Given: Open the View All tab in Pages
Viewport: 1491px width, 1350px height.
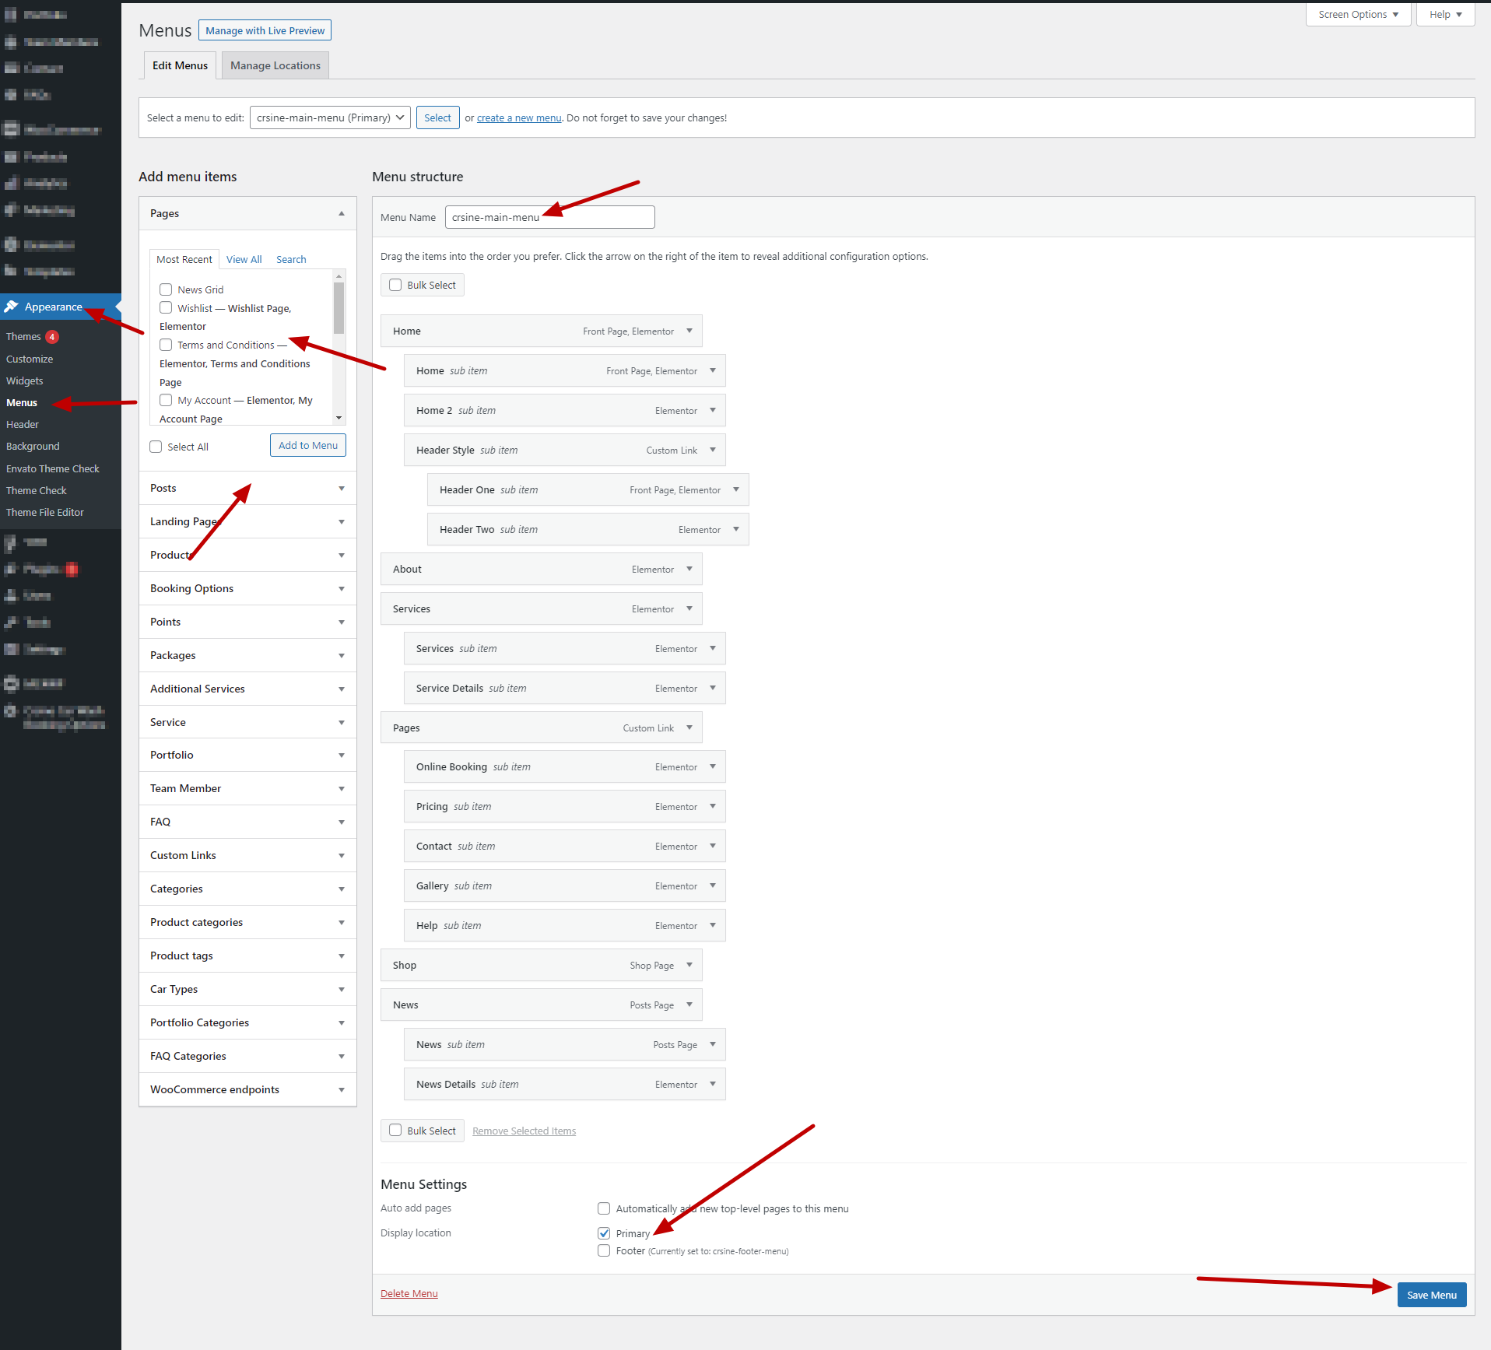Looking at the screenshot, I should pyautogui.click(x=244, y=259).
